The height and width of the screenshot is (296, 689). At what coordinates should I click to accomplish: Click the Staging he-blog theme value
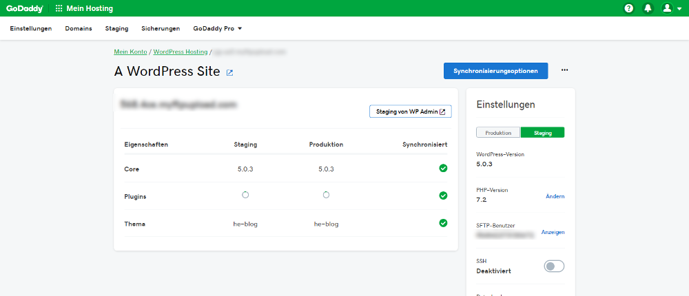coord(245,224)
